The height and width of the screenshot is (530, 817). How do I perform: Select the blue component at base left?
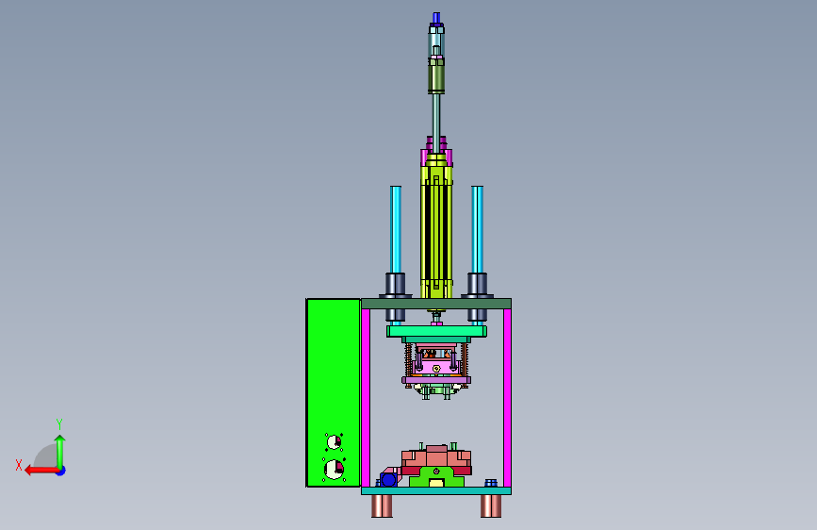(x=389, y=478)
